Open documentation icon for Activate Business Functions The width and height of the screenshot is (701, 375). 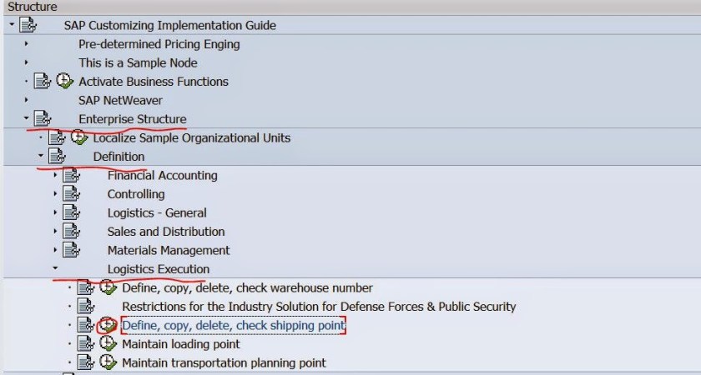click(x=43, y=82)
